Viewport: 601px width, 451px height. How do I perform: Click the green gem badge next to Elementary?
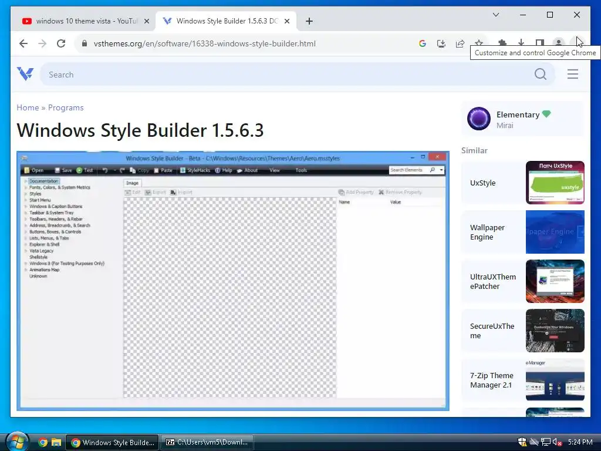[546, 114]
